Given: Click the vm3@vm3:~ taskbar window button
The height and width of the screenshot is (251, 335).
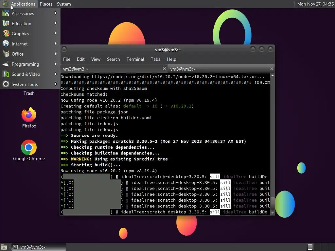Looking at the screenshot, I should (39, 247).
